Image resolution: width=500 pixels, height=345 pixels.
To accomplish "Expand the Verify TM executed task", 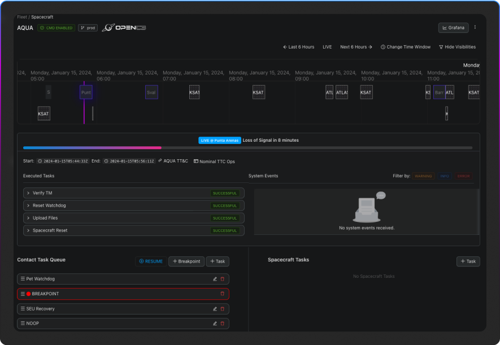I will tap(28, 193).
